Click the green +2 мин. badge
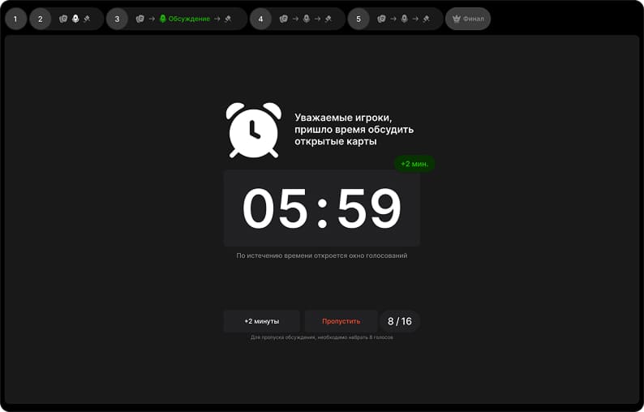Screen dimensions: 644x412 (414, 164)
